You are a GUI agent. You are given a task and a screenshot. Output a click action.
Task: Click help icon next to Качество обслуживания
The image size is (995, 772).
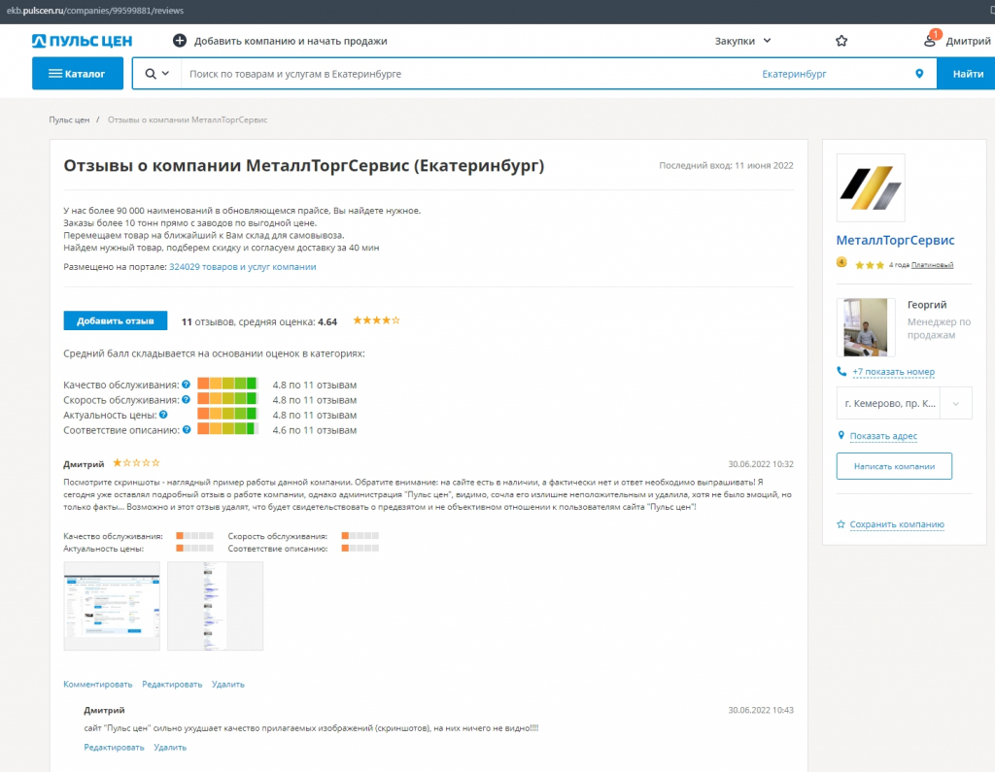pos(186,385)
